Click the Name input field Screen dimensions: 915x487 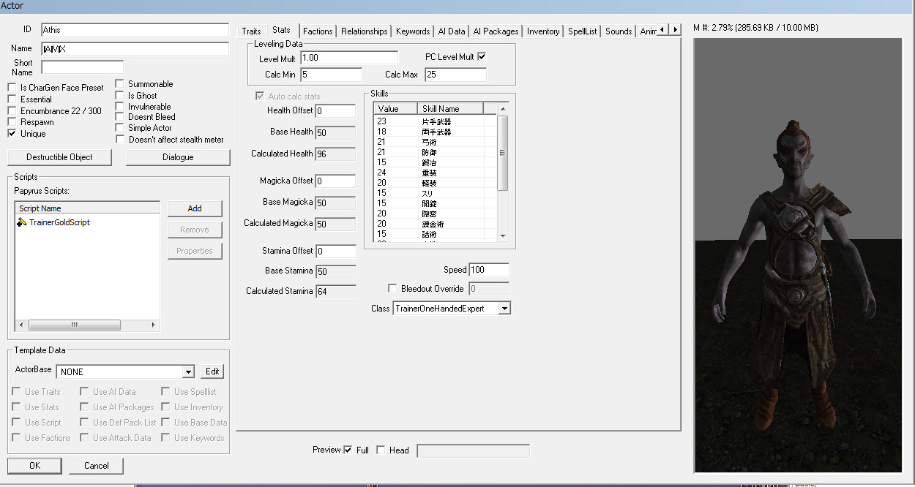click(x=135, y=49)
